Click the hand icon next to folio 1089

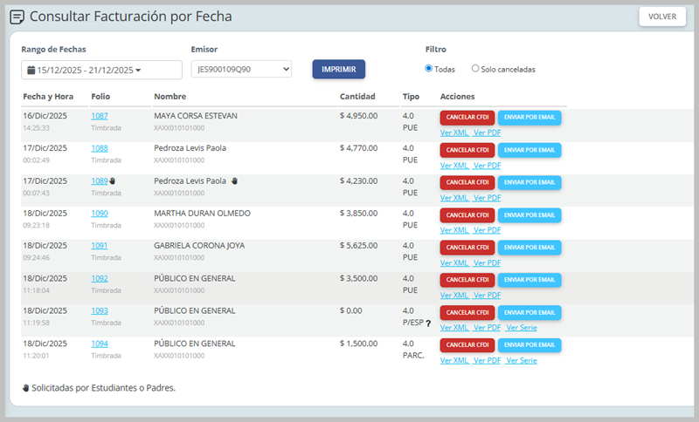pos(112,181)
